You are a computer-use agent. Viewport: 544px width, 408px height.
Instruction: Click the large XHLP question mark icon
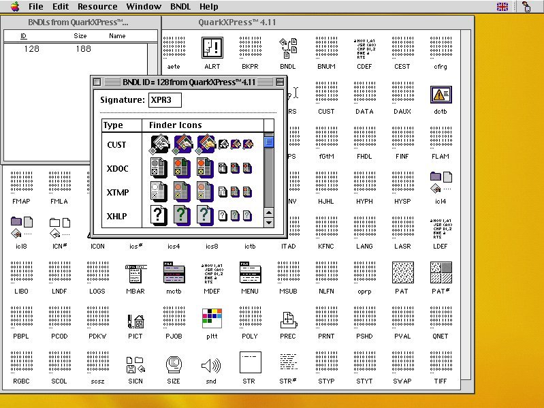[x=159, y=215]
